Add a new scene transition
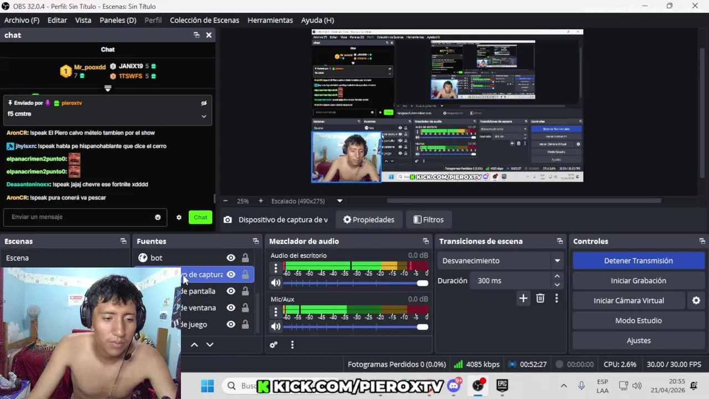709x399 pixels. [523, 299]
